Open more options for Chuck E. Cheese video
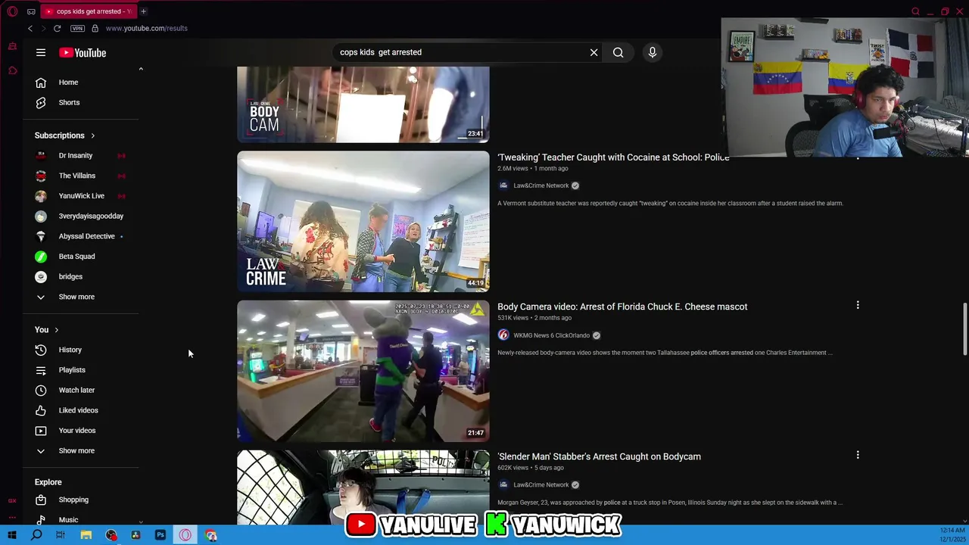969x545 pixels. 858,305
